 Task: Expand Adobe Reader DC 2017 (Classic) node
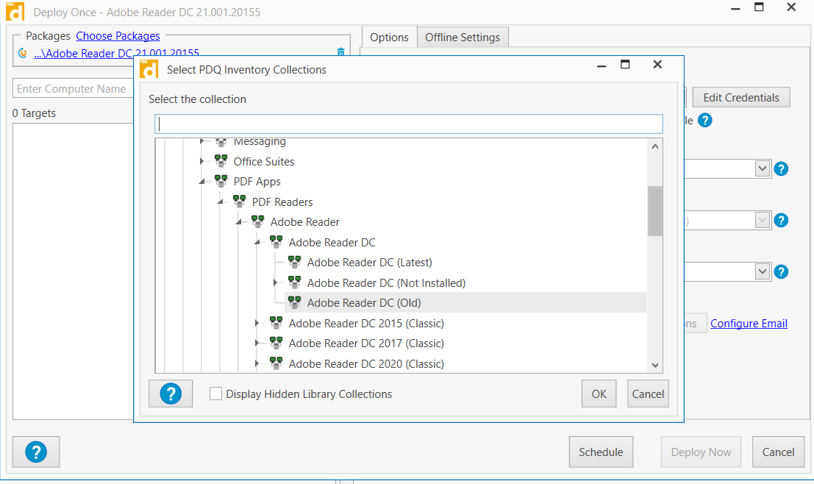point(257,344)
